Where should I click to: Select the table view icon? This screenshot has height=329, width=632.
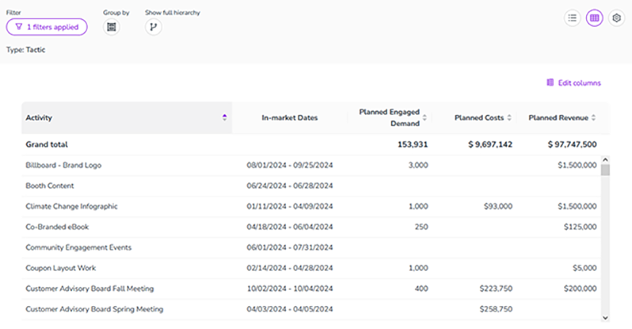click(x=594, y=18)
